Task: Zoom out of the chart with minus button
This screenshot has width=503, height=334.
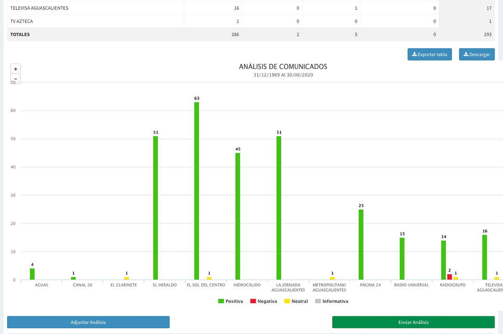Action: point(15,79)
